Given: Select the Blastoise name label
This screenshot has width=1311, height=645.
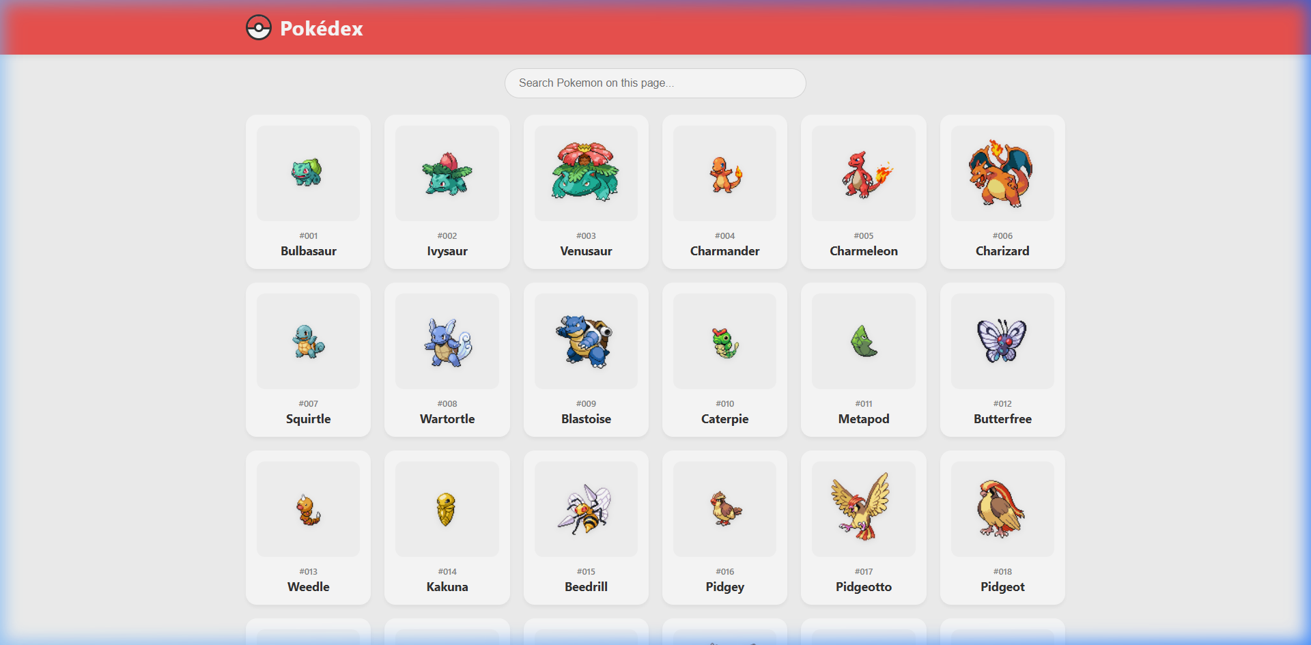Looking at the screenshot, I should [x=586, y=419].
